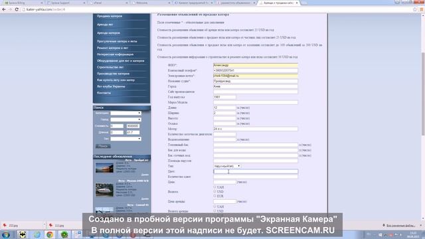Image resolution: width=425 pixels, height=239 pixels.
Task: Bookmark the page with the star icon
Action: coord(415,9)
